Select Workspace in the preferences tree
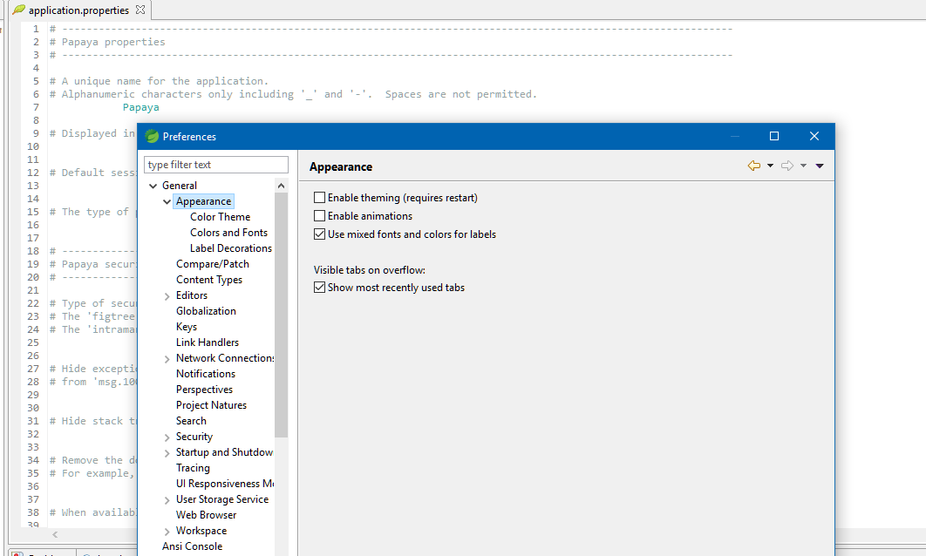This screenshot has width=926, height=556. coord(201,531)
